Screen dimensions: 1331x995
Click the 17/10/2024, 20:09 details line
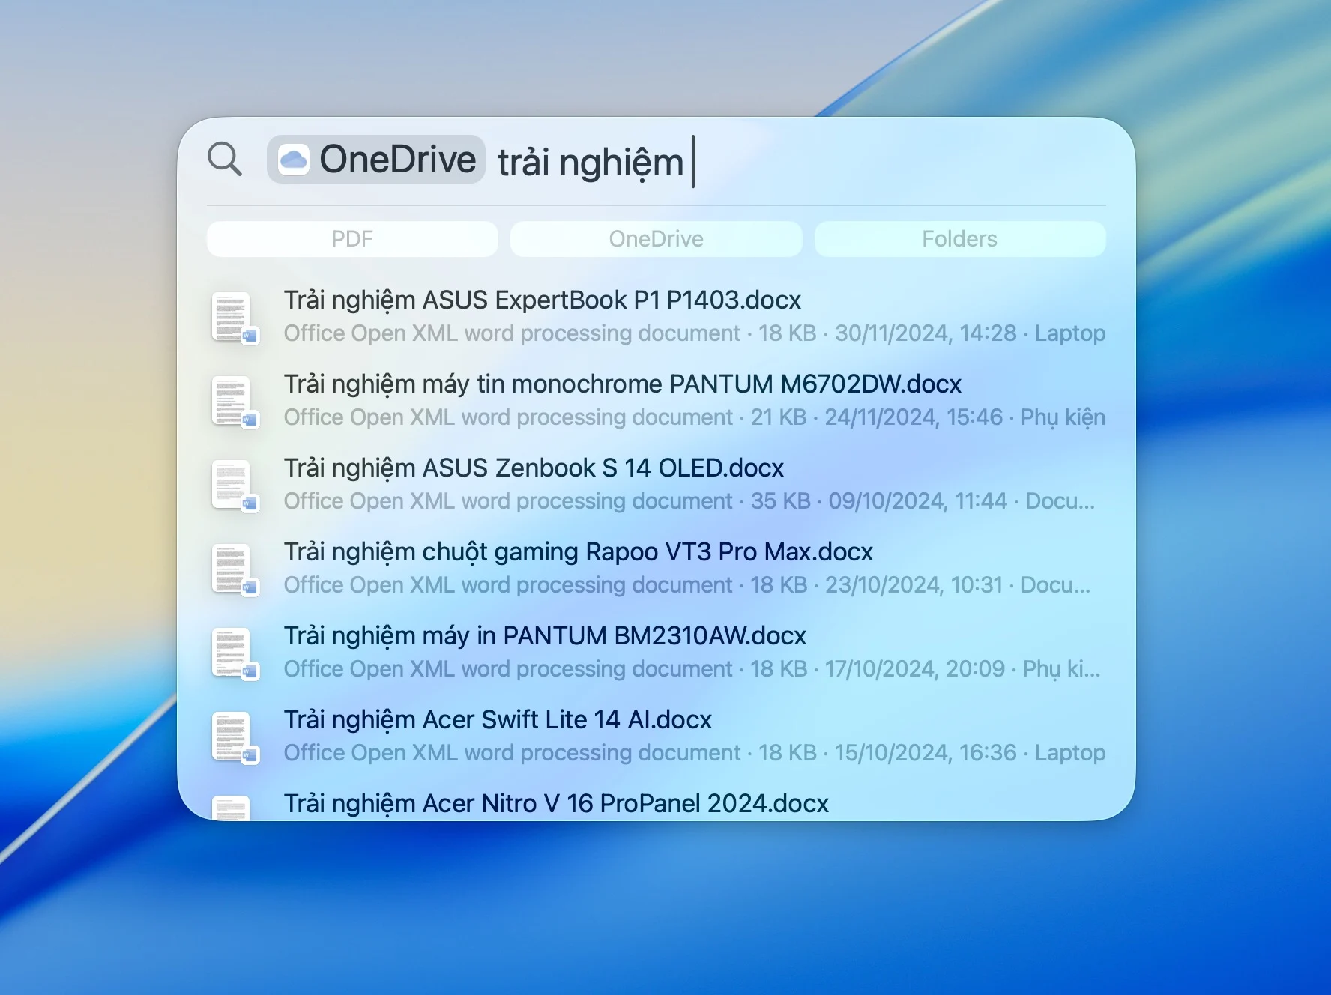click(x=692, y=669)
